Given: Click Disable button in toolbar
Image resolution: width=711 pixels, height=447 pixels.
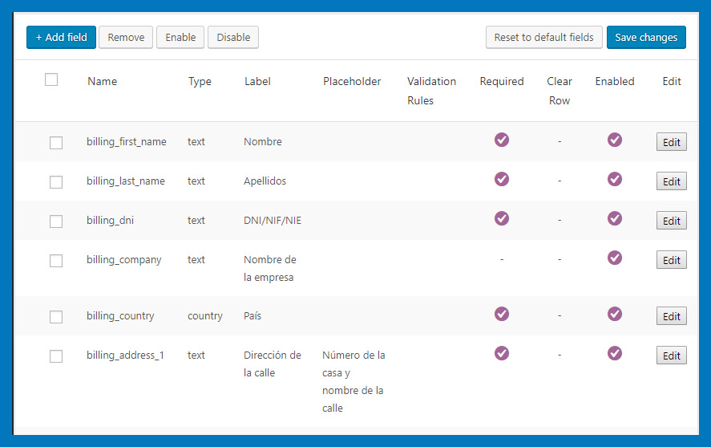Looking at the screenshot, I should pos(233,37).
